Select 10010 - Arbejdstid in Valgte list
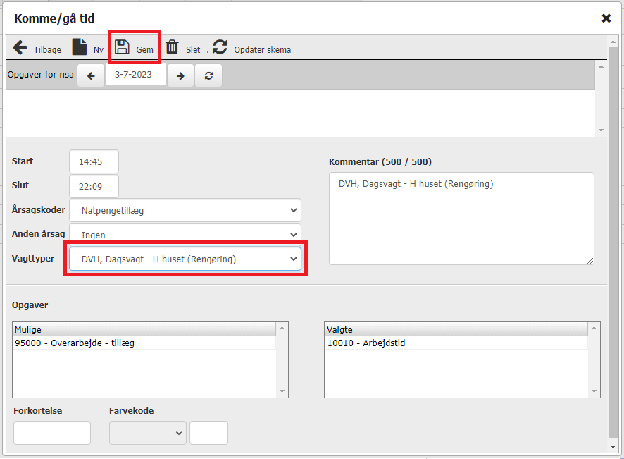This screenshot has width=624, height=459. [366, 343]
